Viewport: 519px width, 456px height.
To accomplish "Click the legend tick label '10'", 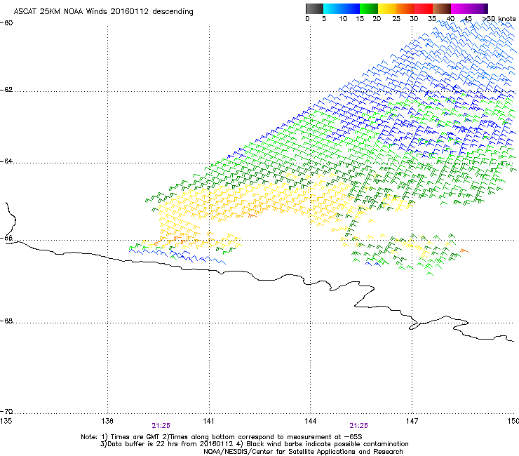I will [343, 19].
